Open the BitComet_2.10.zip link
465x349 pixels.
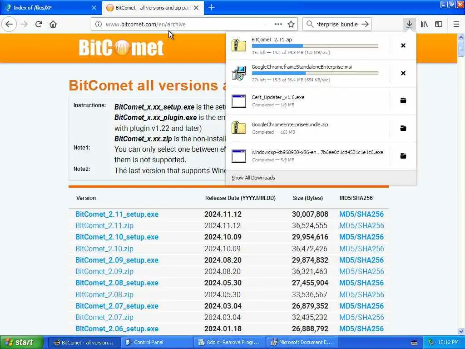(104, 249)
